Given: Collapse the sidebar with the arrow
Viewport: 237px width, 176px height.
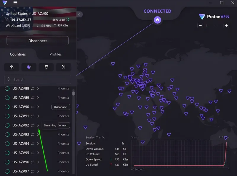Looking at the screenshot, I should pyautogui.click(x=79, y=14).
